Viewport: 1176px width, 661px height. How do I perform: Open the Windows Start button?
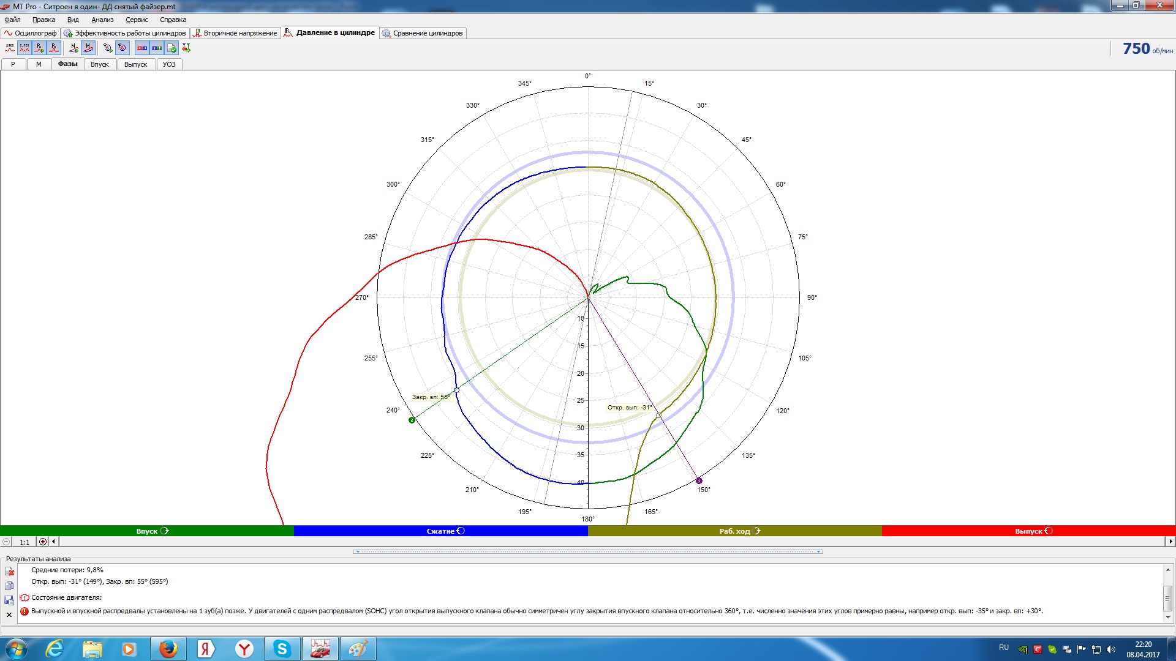click(x=16, y=649)
